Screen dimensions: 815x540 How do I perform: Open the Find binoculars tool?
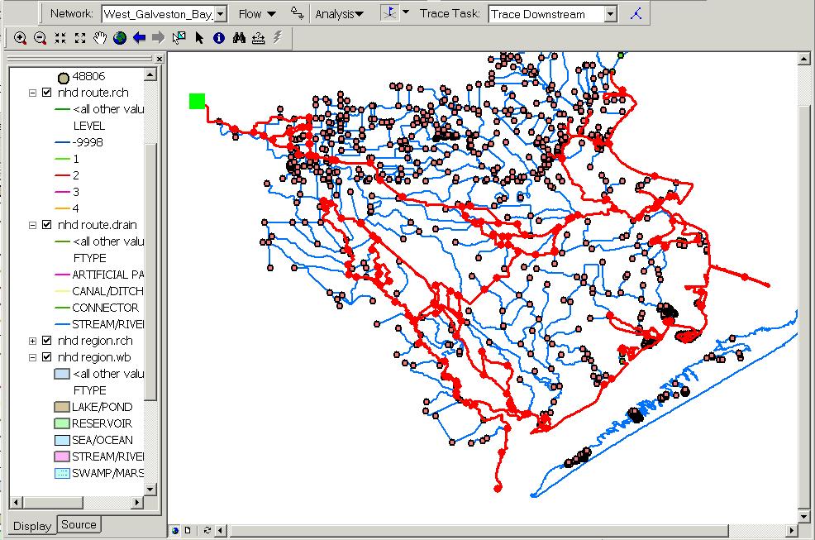239,38
